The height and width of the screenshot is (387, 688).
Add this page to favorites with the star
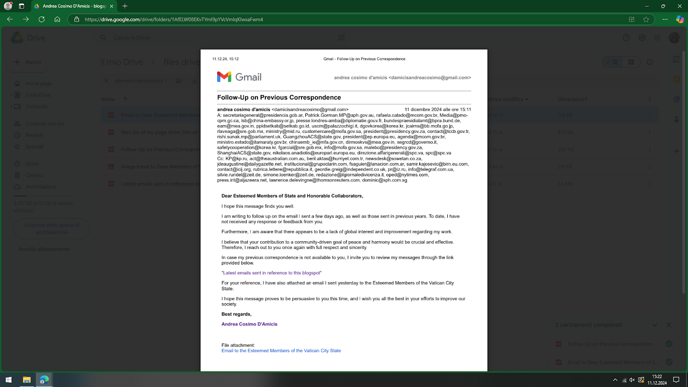[646, 19]
